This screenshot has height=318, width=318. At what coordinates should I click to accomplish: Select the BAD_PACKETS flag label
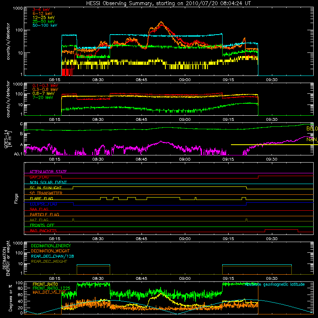point(43,231)
